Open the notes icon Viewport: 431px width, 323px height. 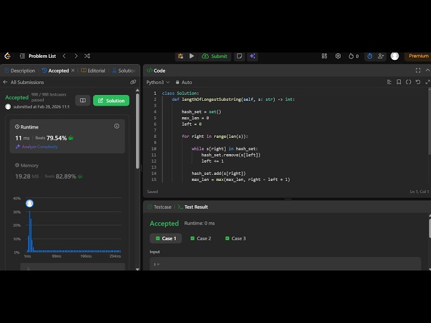[x=240, y=56]
